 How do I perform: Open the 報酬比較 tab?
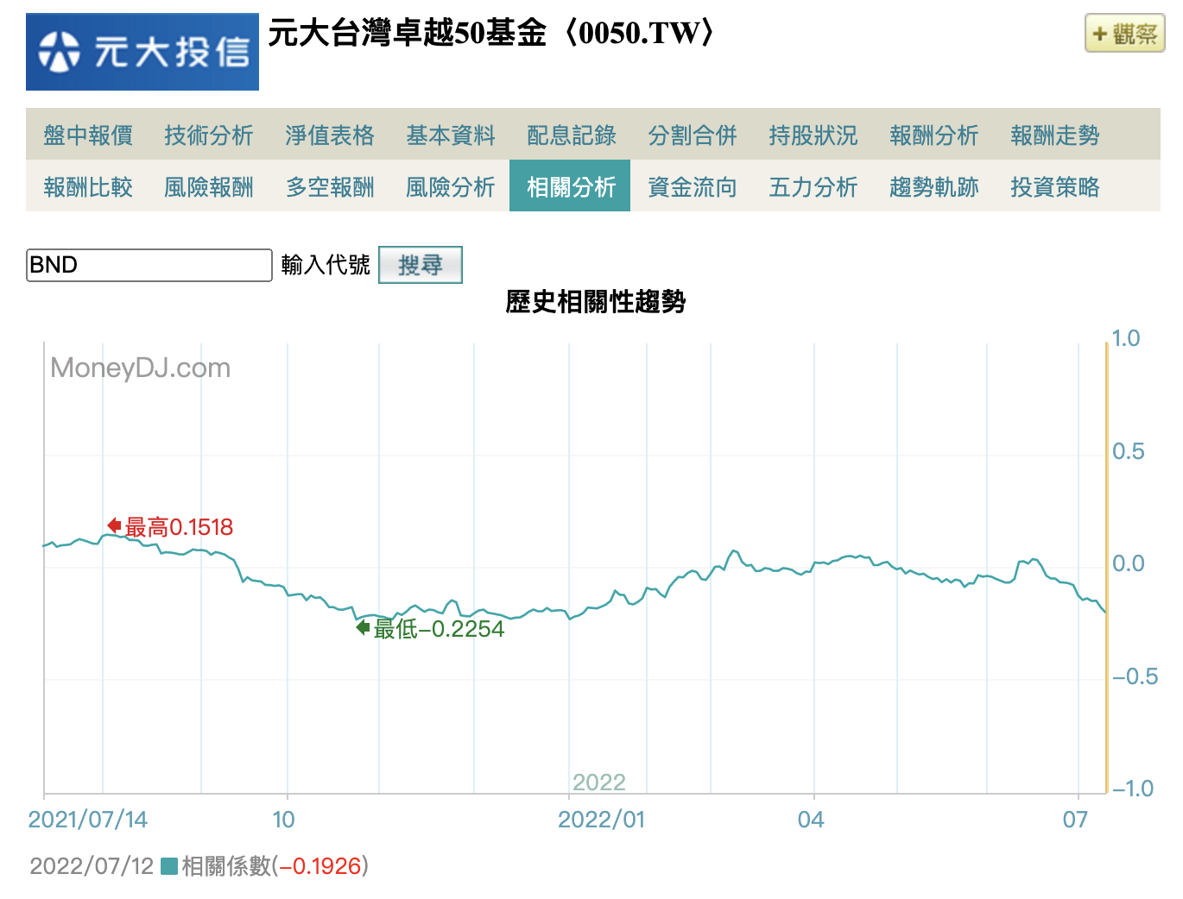tap(88, 187)
